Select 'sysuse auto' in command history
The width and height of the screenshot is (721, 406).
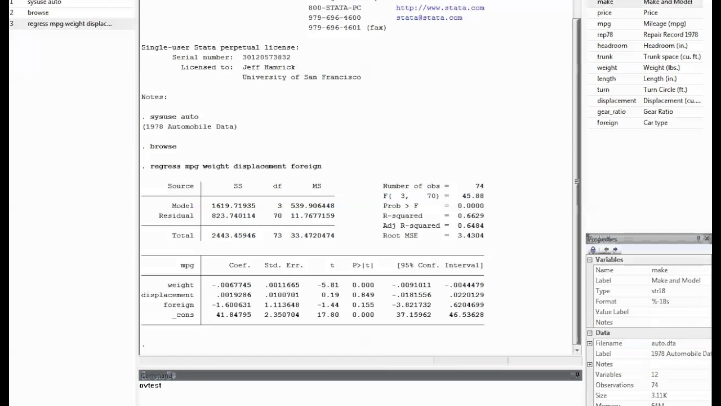(x=44, y=2)
